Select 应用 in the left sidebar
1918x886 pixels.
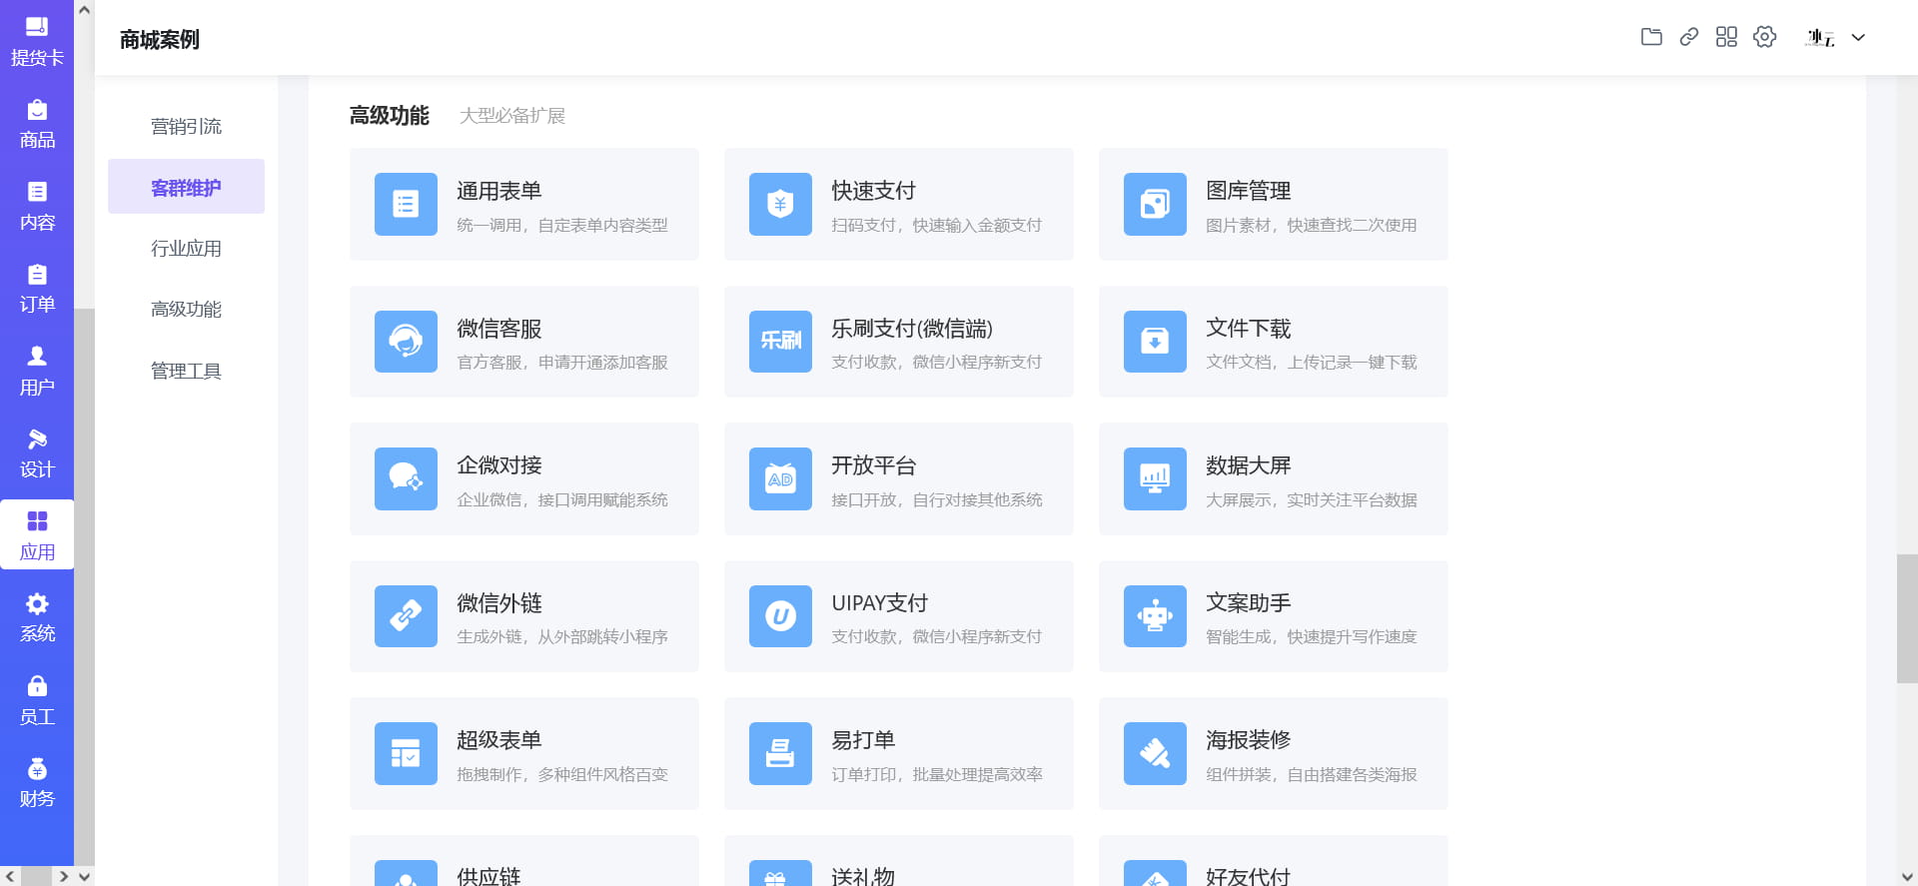click(x=37, y=534)
